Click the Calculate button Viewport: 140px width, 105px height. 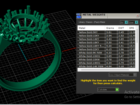click(x=108, y=90)
